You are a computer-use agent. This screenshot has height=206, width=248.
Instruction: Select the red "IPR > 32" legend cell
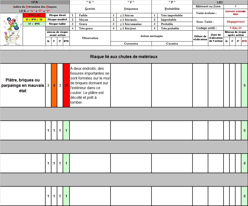34,15
